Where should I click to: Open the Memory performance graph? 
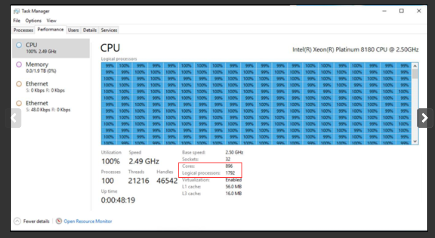[x=51, y=67]
